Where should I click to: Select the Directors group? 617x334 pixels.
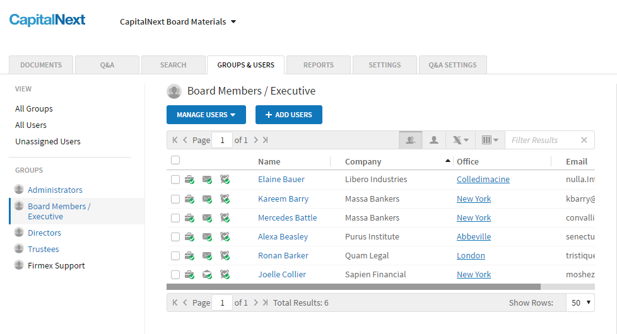pyautogui.click(x=44, y=233)
